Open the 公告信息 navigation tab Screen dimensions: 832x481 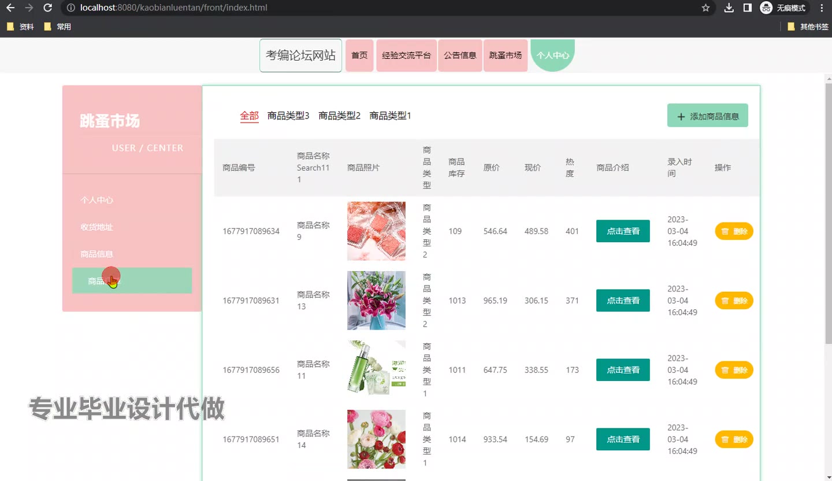coord(460,55)
